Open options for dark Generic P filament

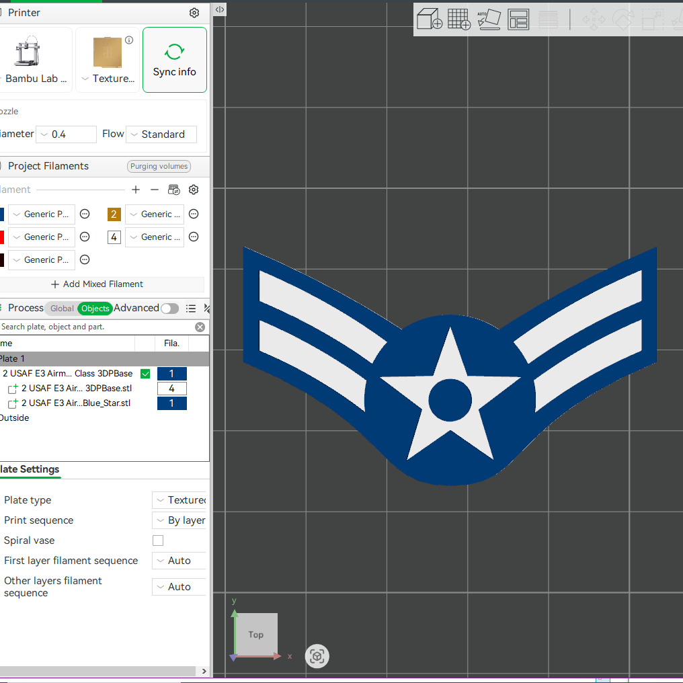85,259
